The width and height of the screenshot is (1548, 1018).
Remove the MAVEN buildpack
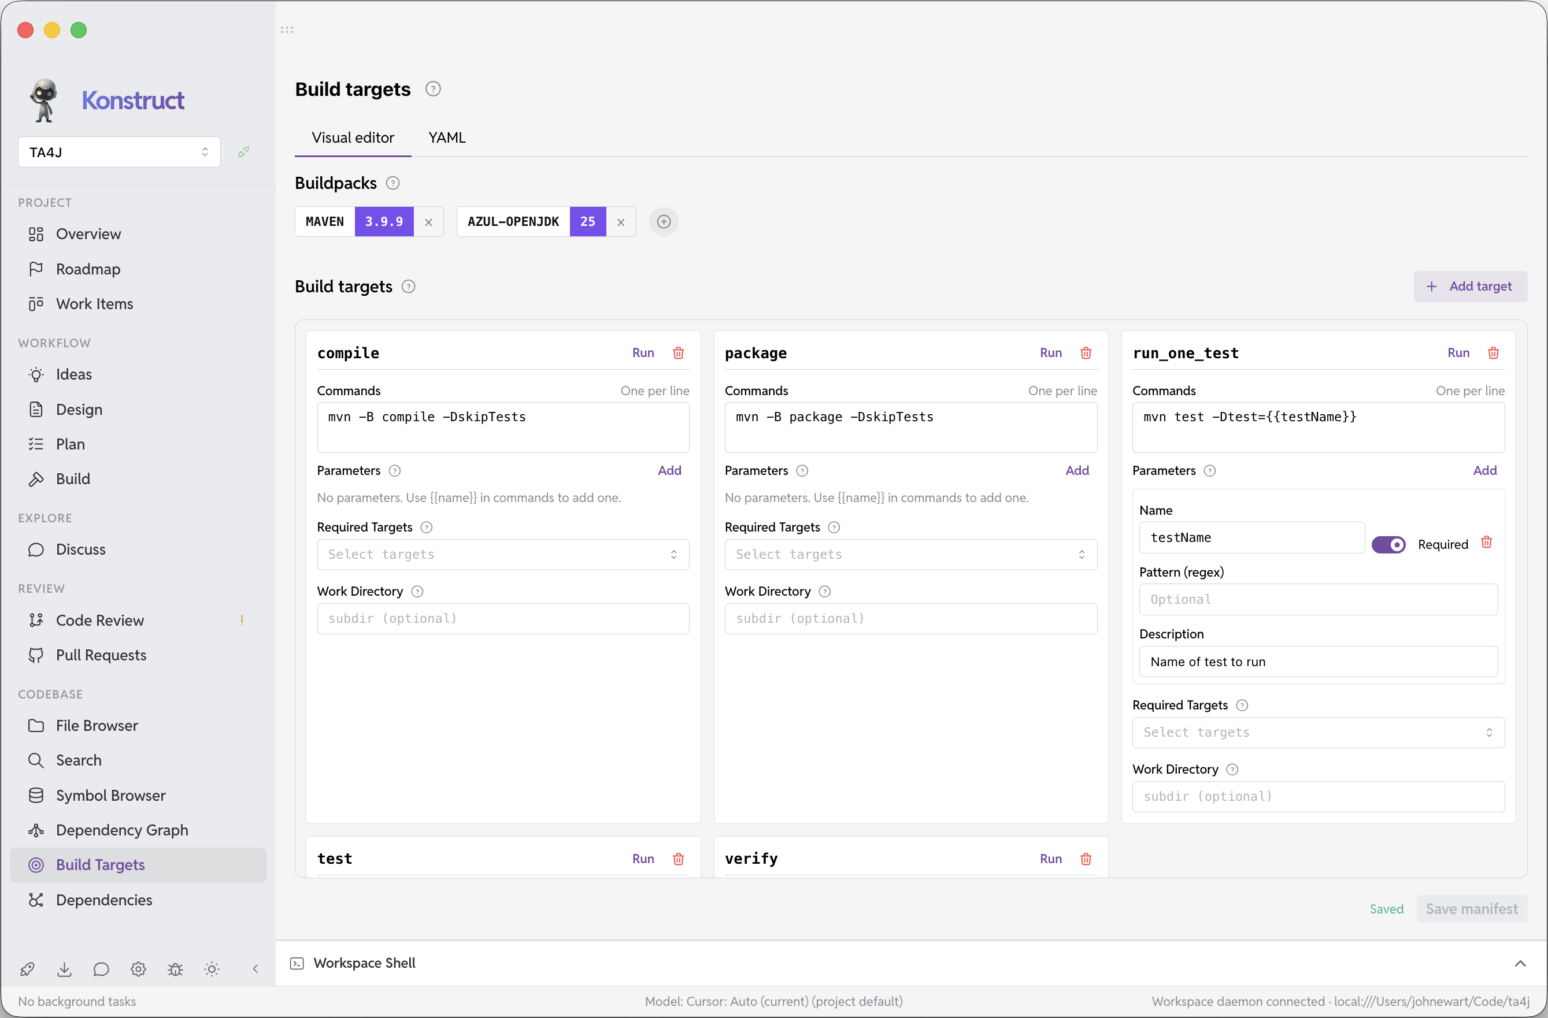click(x=428, y=222)
